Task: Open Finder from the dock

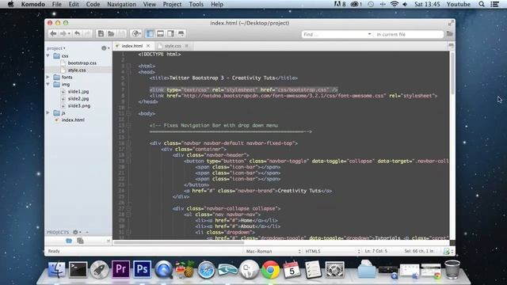Action: coord(57,269)
